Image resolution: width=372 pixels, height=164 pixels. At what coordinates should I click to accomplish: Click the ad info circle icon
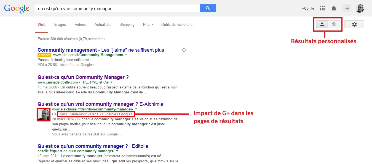point(184,50)
